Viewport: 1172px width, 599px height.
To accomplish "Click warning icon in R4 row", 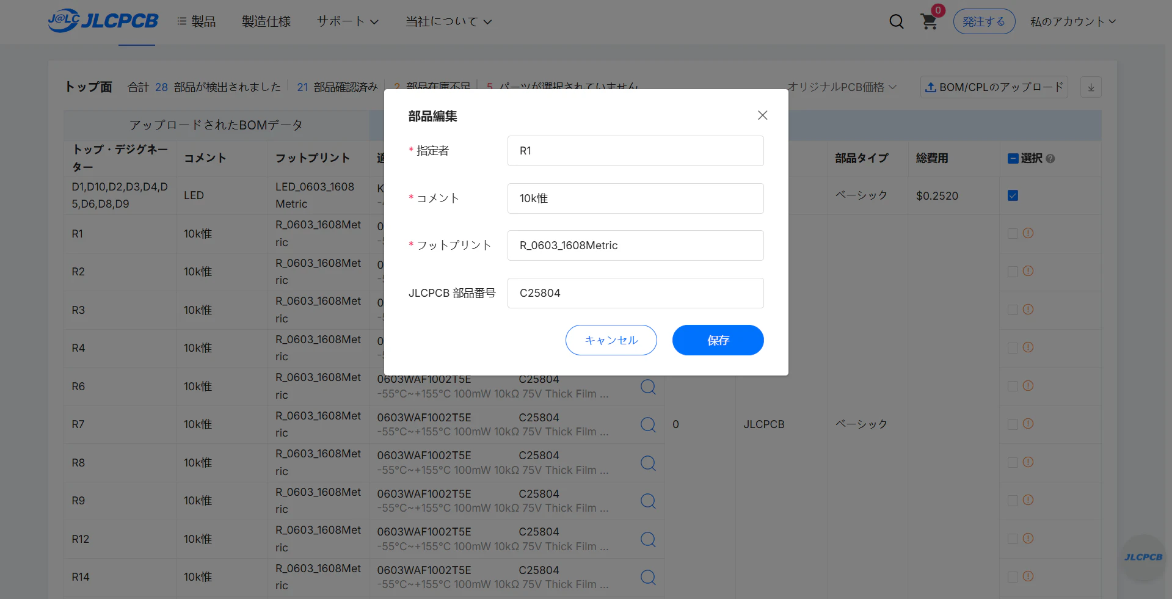I will click(1028, 347).
